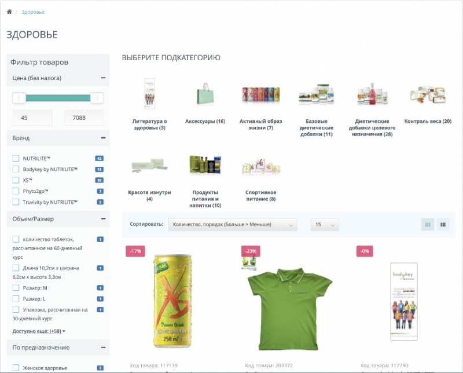The height and width of the screenshot is (373, 463).
Task: Open the Аксессуары category image
Action: 205,94
